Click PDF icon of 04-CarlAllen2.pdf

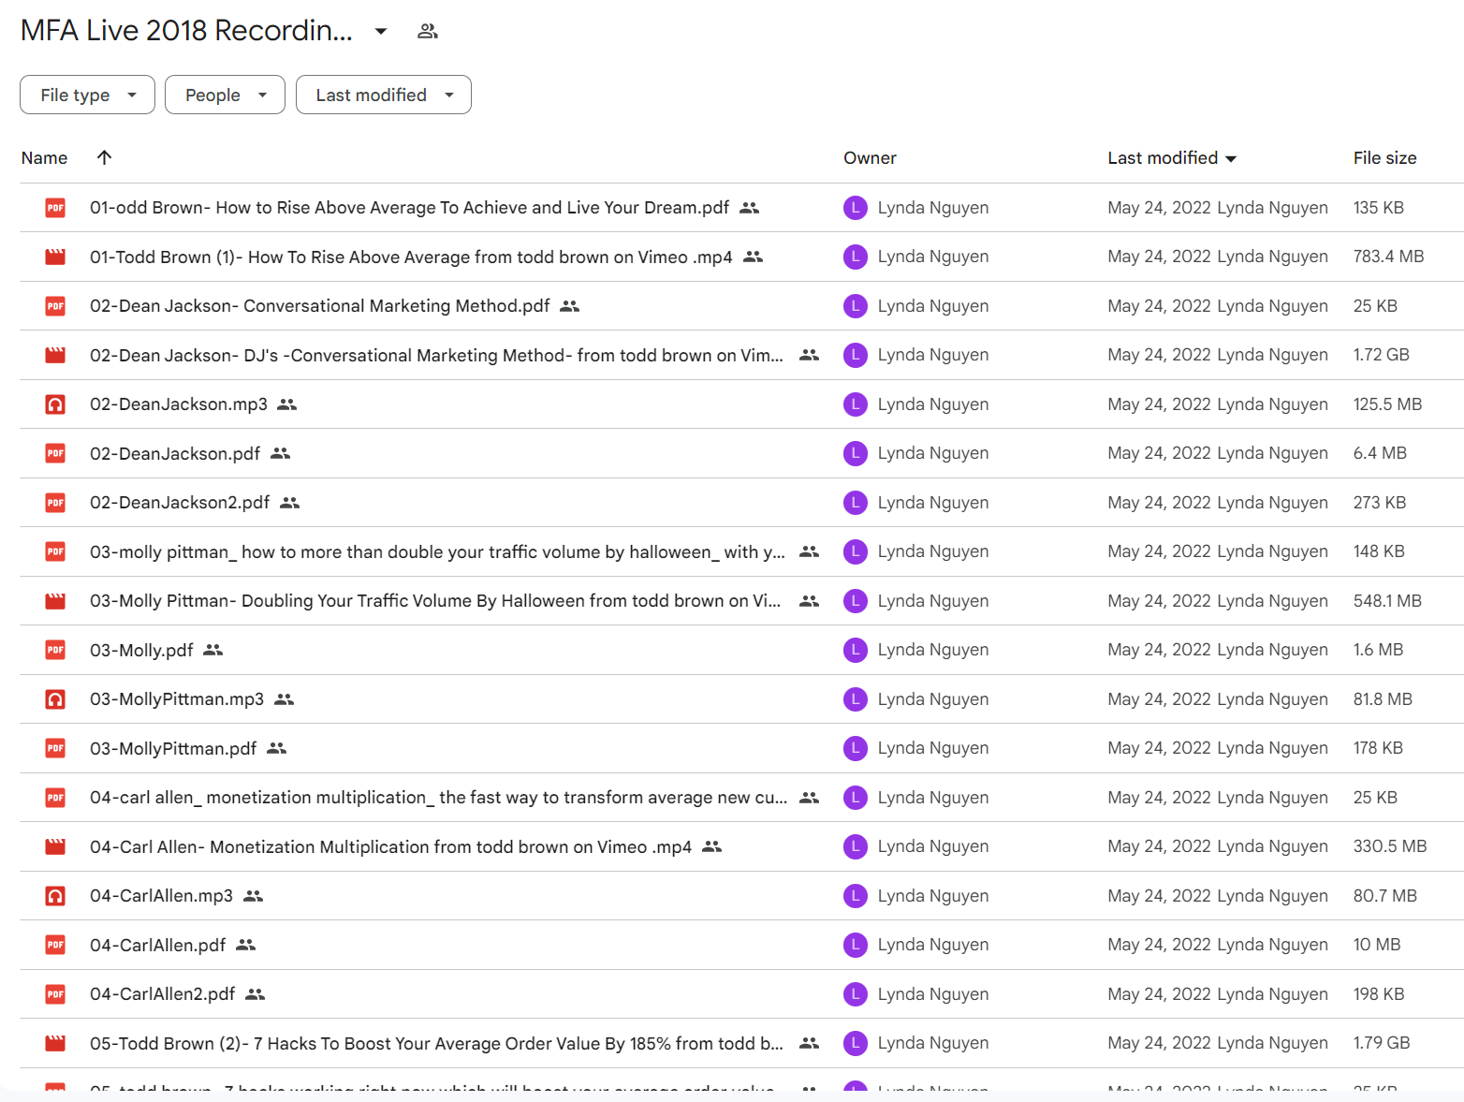coord(55,994)
